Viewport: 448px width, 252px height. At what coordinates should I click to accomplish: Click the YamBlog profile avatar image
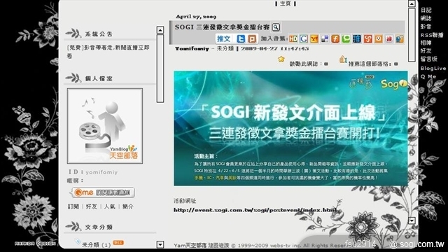(105, 126)
